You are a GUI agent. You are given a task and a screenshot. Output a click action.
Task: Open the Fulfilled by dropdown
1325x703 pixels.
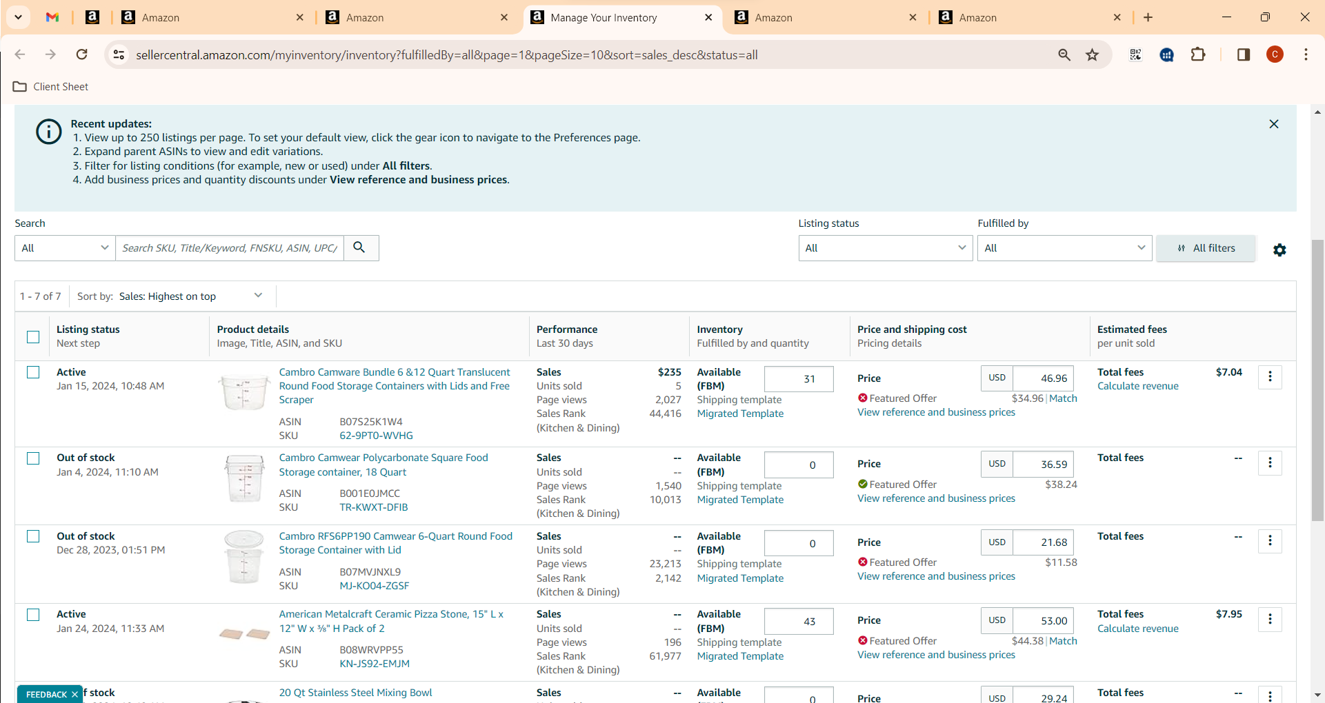tap(1064, 247)
